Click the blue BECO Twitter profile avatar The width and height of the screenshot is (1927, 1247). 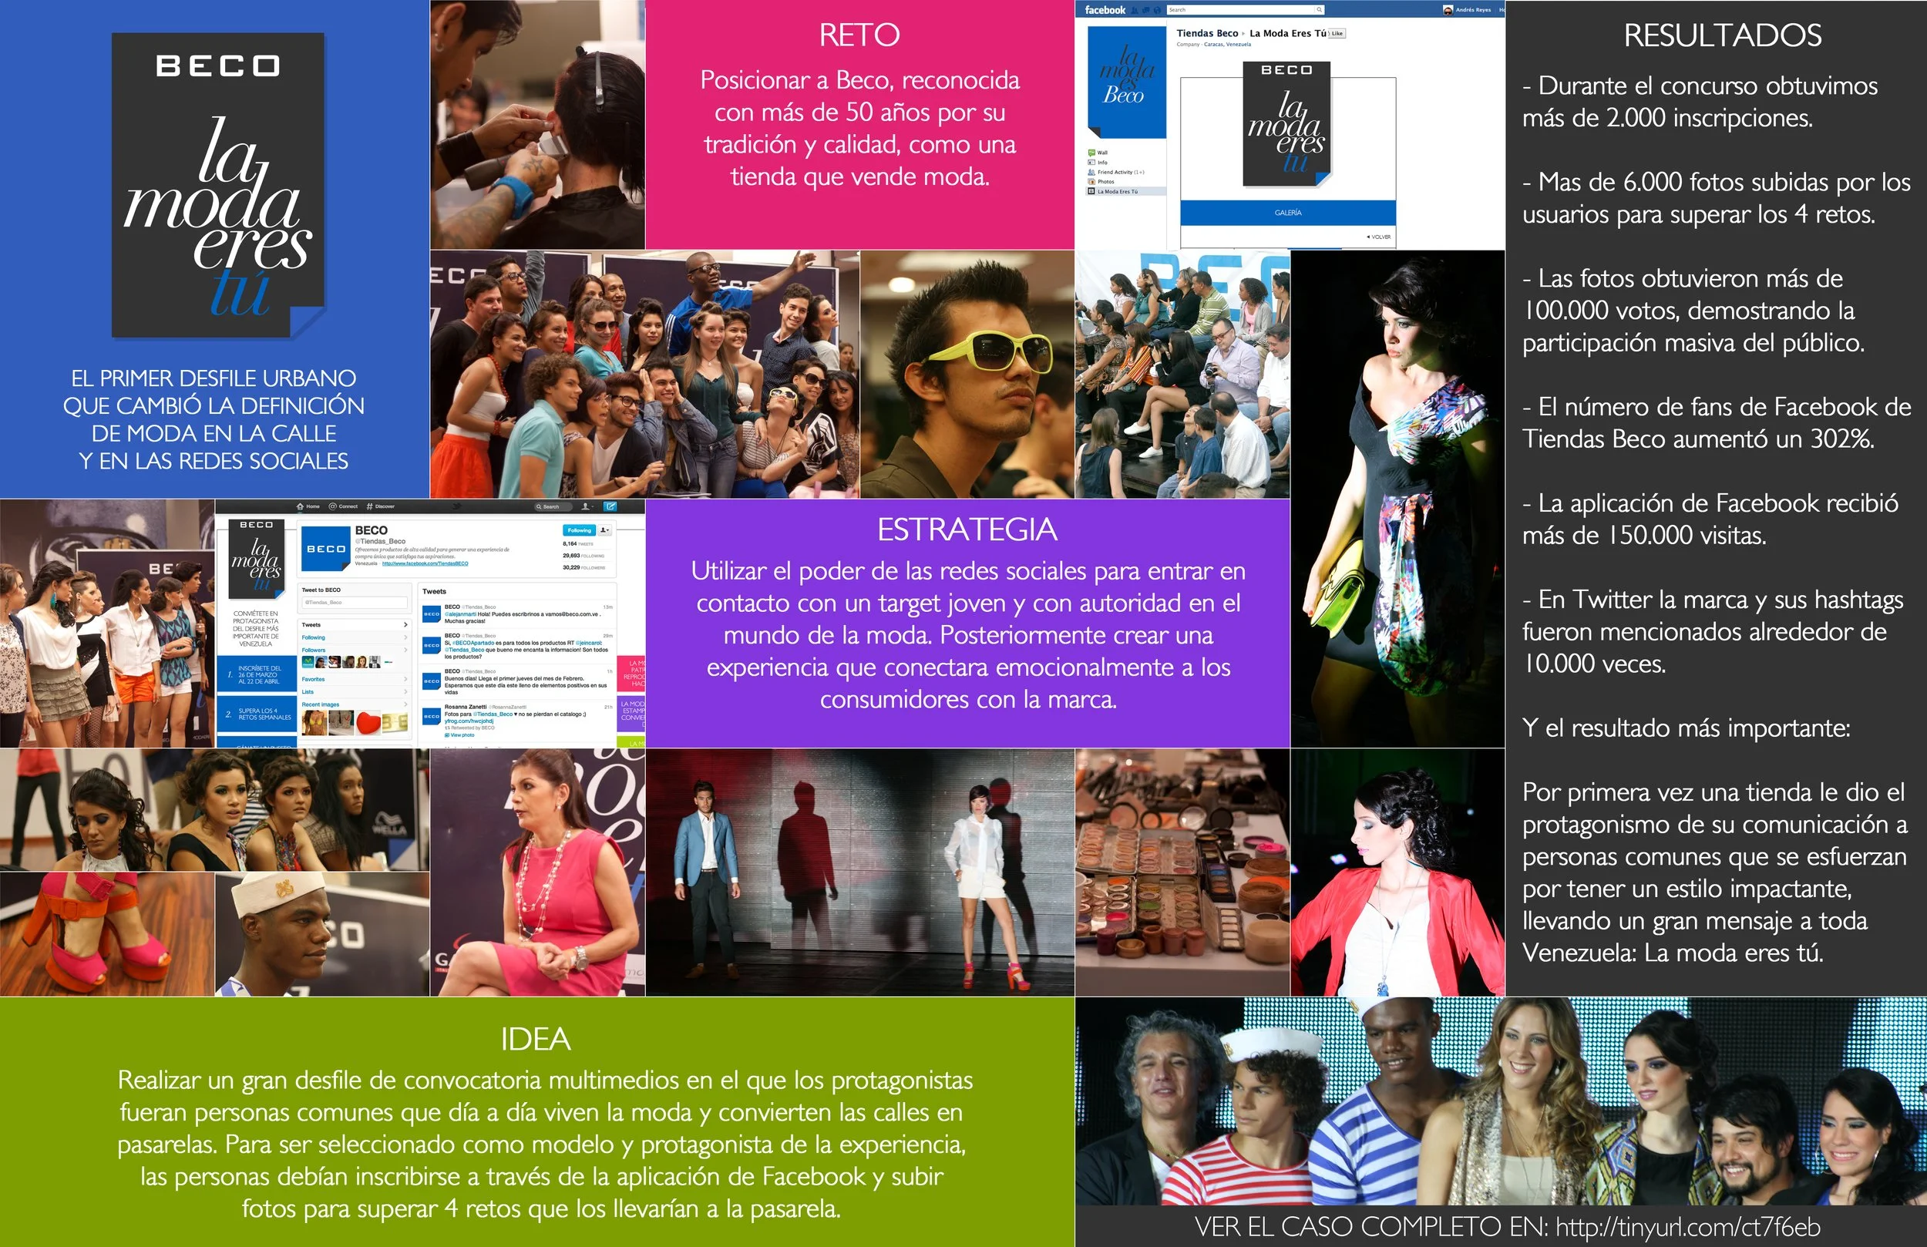[x=325, y=549]
